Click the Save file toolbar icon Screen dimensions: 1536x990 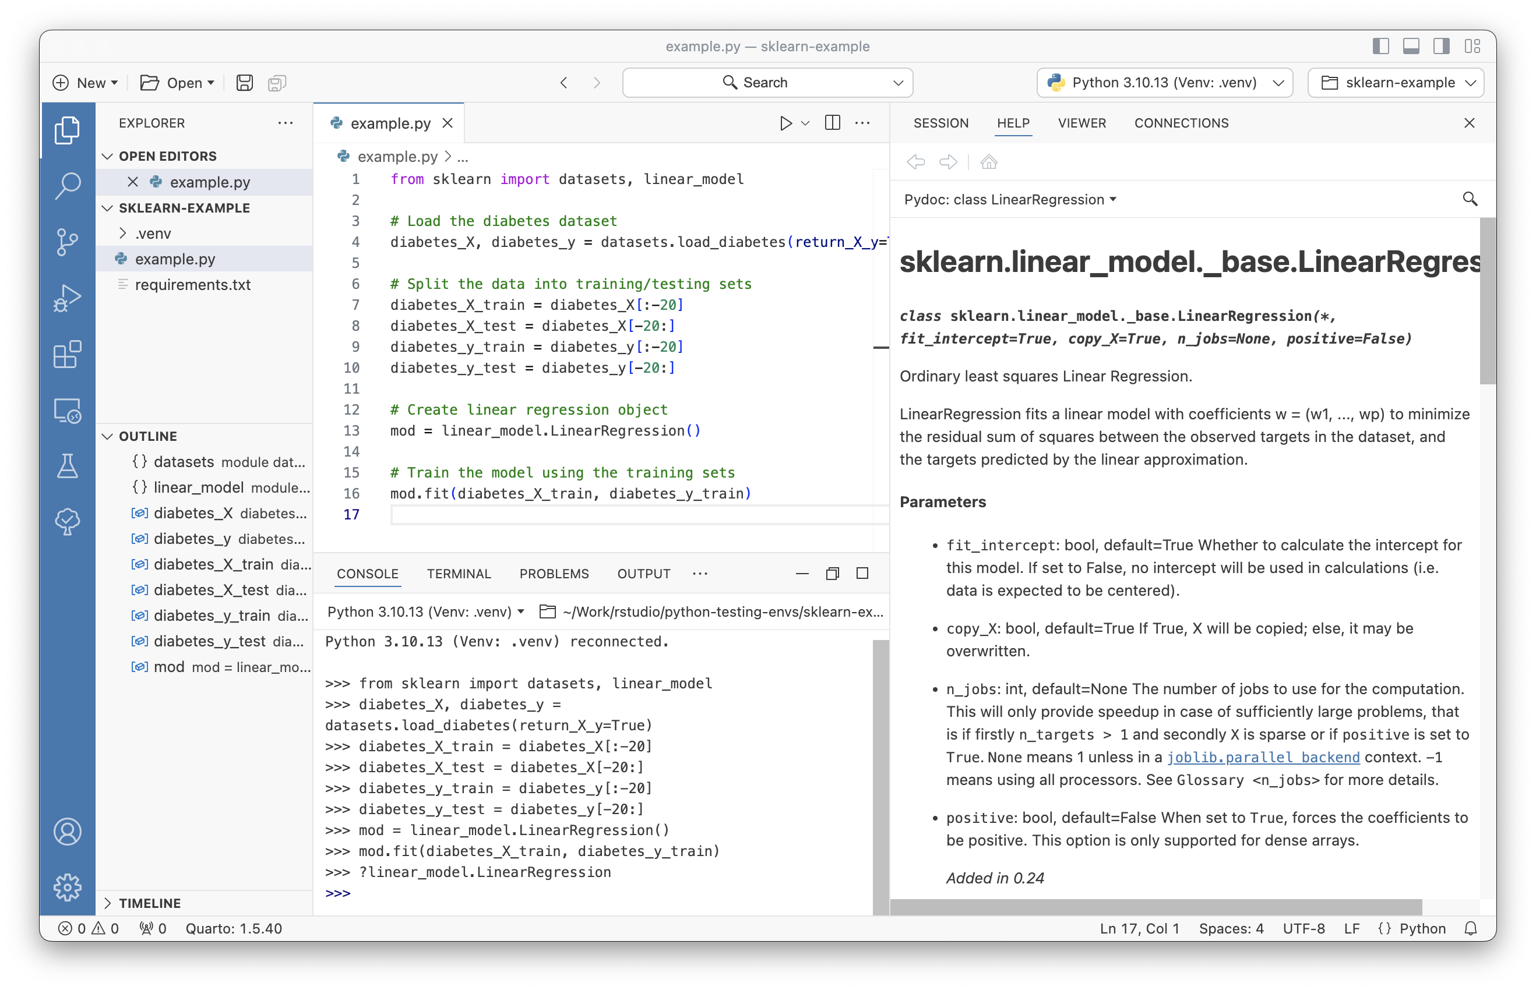(x=244, y=83)
